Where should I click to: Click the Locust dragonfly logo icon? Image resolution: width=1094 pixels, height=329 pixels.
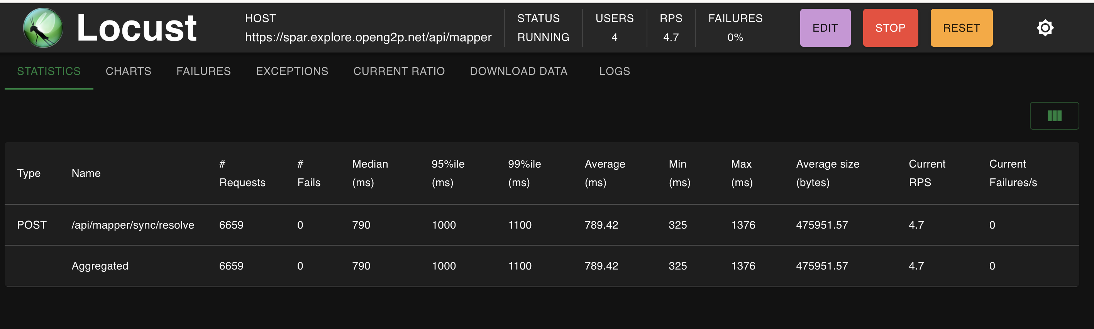(43, 28)
